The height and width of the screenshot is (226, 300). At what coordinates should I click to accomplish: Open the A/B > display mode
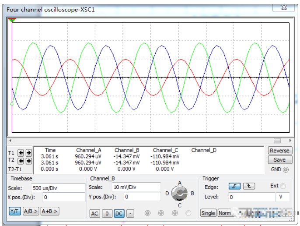click(x=31, y=211)
